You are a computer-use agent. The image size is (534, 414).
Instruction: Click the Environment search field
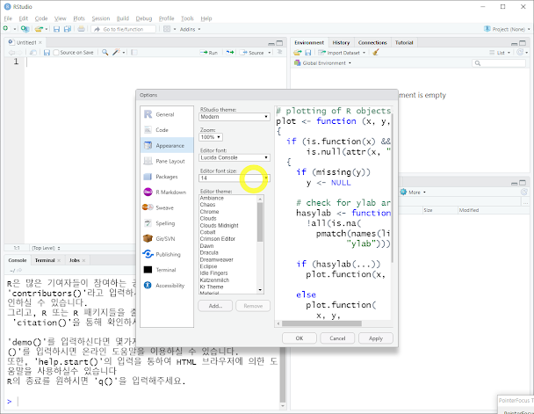point(499,63)
